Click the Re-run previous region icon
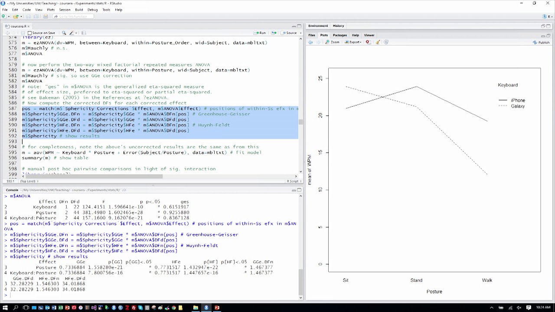 point(274,33)
